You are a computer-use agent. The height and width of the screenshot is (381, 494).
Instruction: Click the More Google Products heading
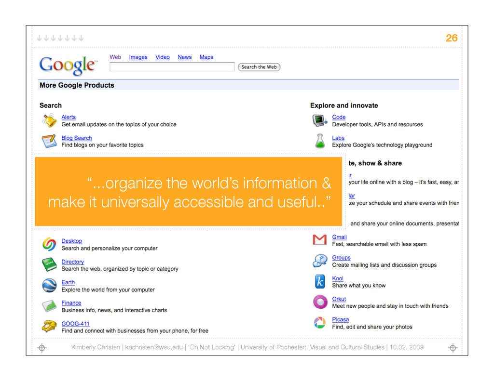(77, 85)
